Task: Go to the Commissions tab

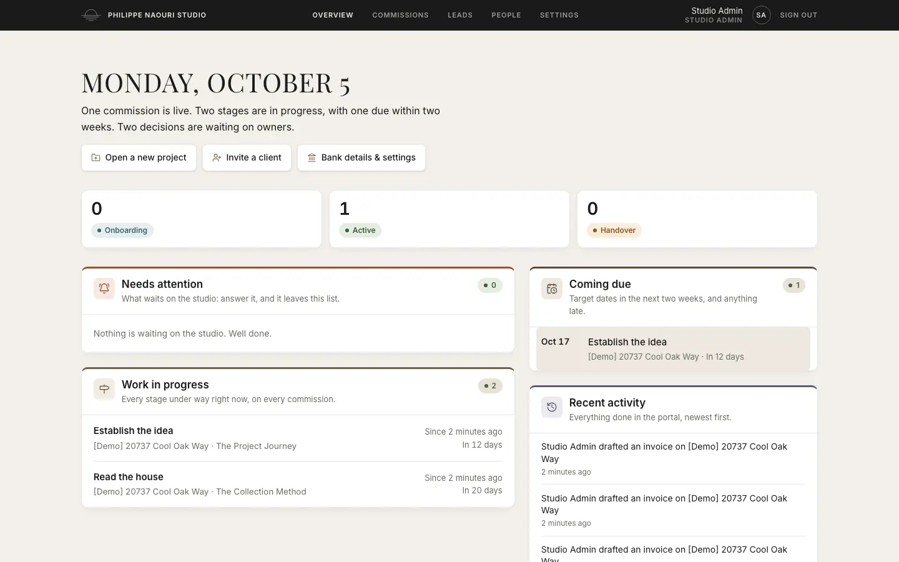Action: 400,15
